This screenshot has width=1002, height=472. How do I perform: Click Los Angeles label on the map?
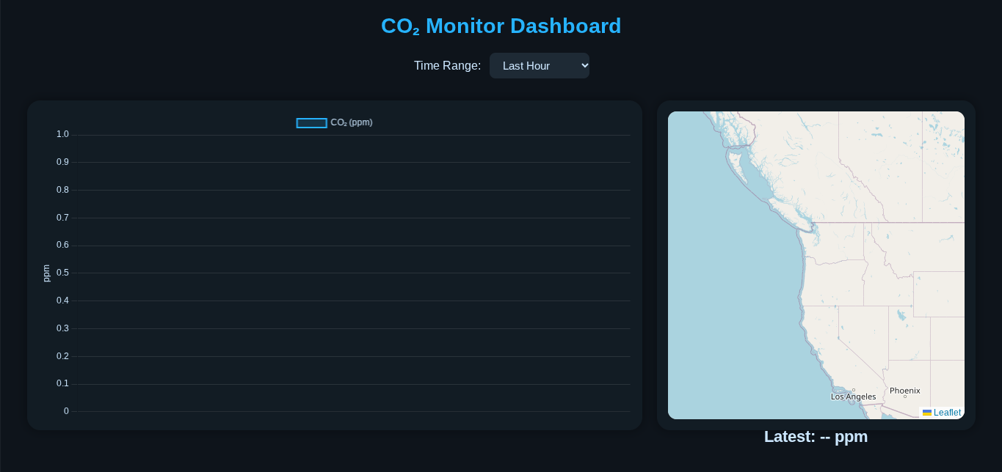[853, 397]
